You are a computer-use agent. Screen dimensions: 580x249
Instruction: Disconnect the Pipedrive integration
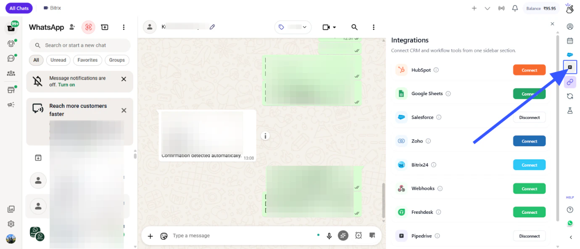click(x=529, y=236)
